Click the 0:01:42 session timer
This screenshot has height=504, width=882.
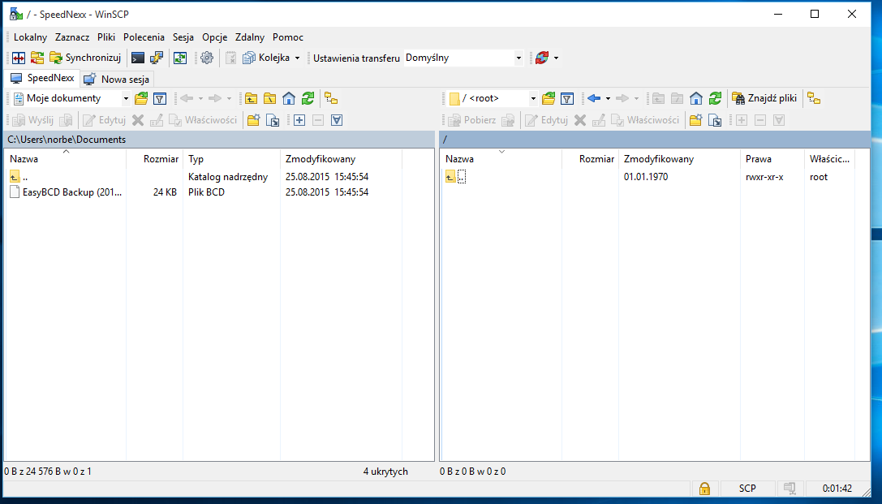point(837,489)
